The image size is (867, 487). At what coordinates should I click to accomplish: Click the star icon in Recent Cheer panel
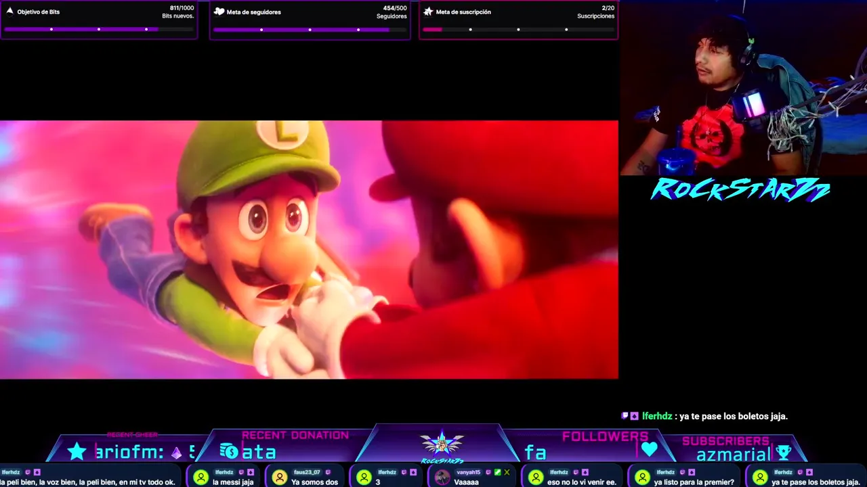(x=77, y=452)
